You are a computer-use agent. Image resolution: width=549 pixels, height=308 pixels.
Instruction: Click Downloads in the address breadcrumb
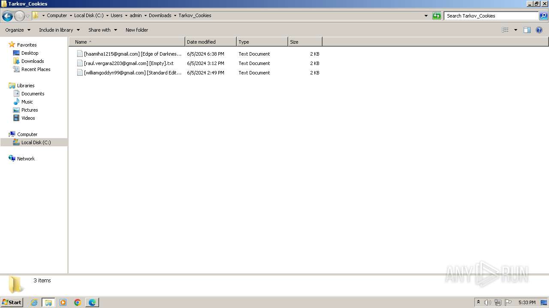(x=160, y=15)
